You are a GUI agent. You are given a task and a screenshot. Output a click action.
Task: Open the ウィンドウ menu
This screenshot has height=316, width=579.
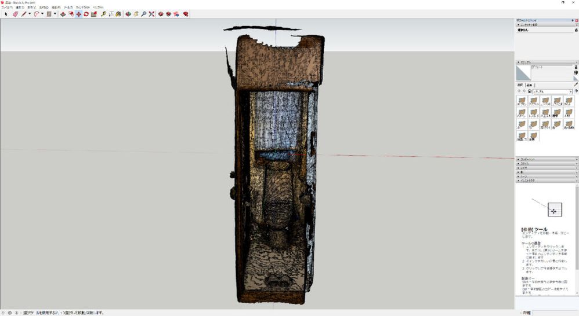pos(83,7)
